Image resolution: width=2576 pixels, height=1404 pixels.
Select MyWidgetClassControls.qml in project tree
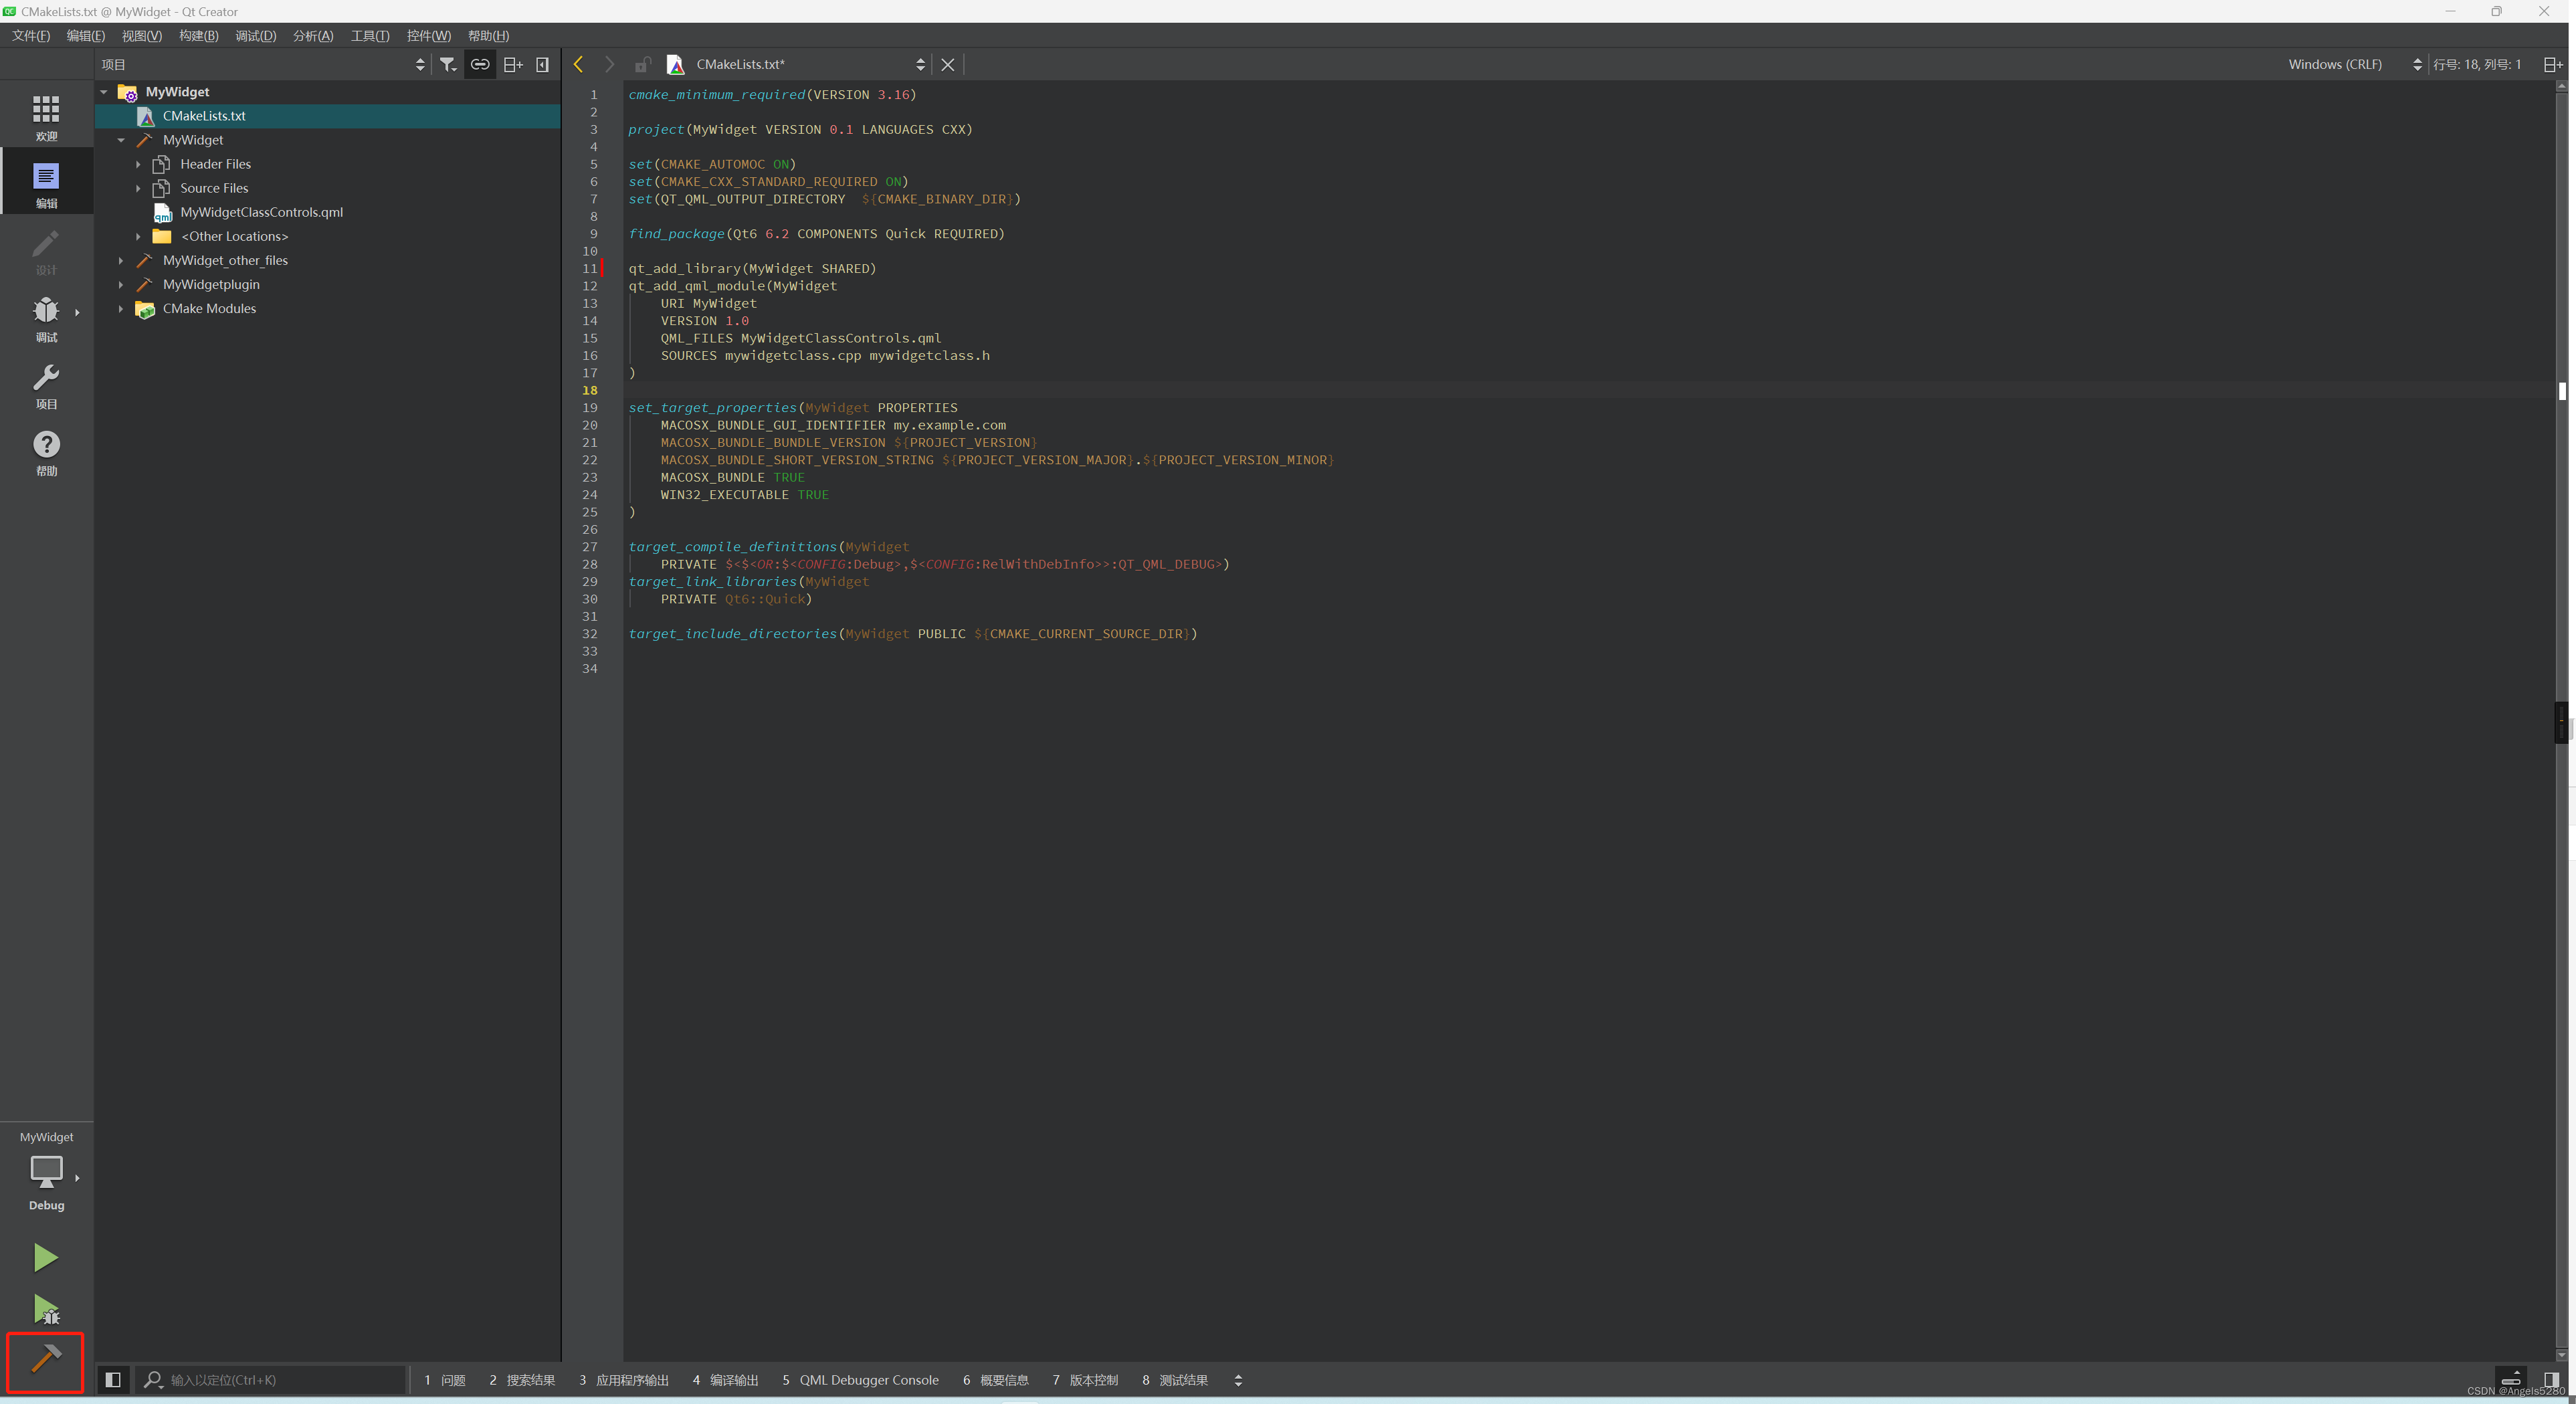pos(261,212)
